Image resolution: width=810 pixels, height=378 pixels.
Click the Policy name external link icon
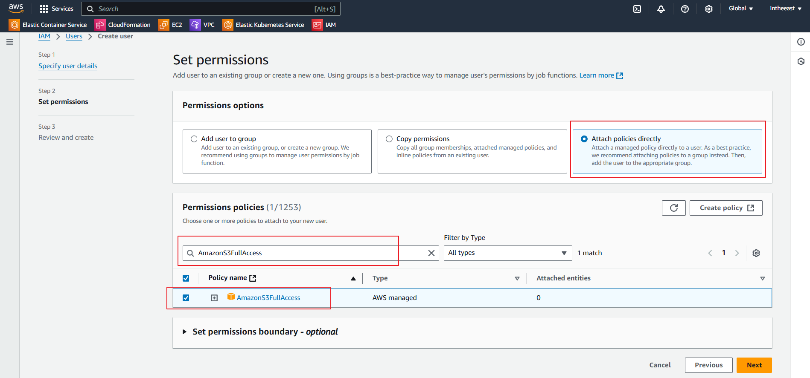click(x=253, y=278)
